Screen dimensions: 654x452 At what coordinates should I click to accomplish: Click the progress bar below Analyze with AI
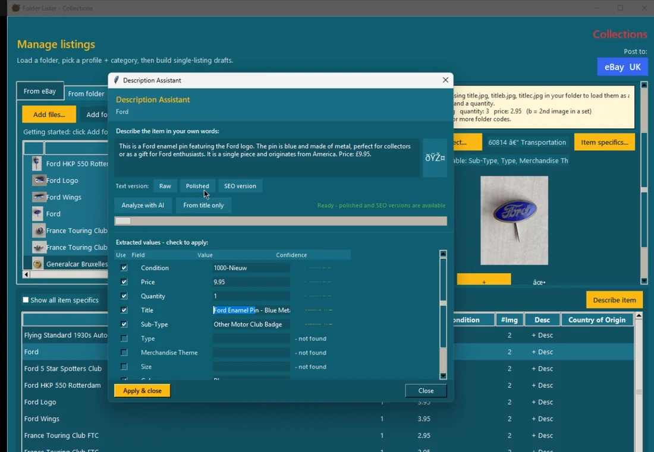(279, 220)
